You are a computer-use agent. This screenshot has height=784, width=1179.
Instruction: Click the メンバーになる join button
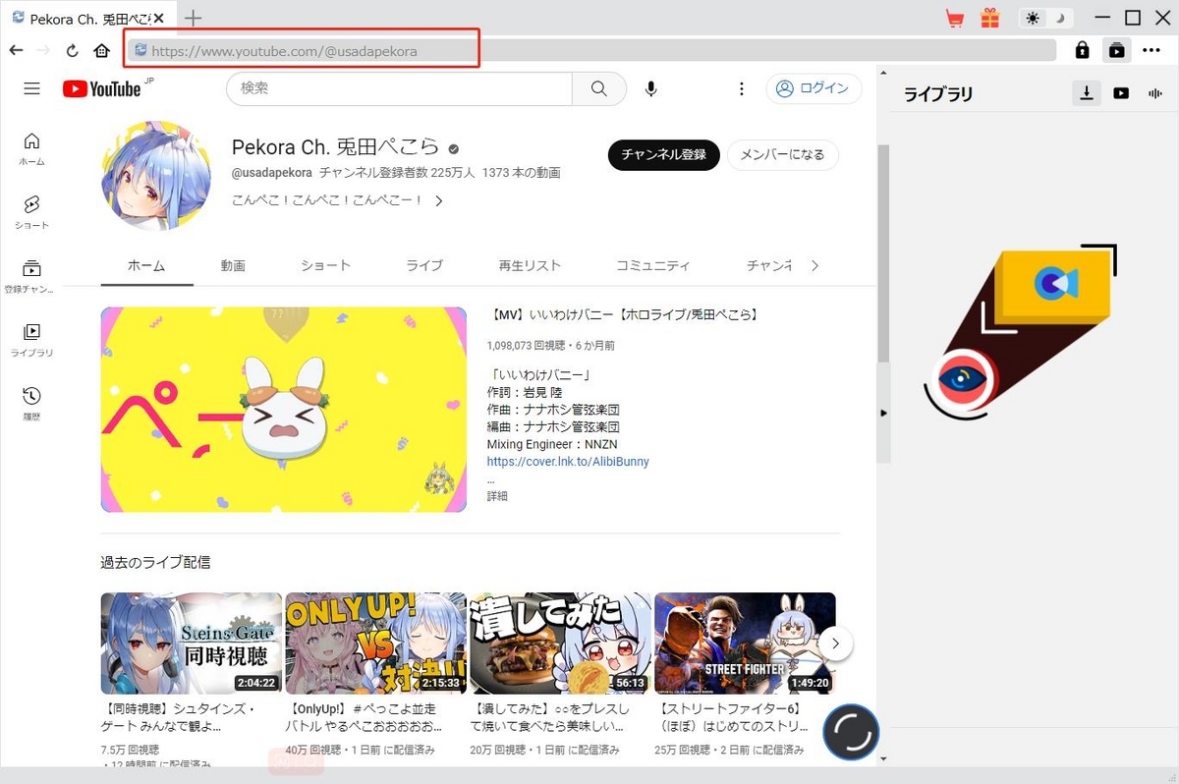click(783, 155)
